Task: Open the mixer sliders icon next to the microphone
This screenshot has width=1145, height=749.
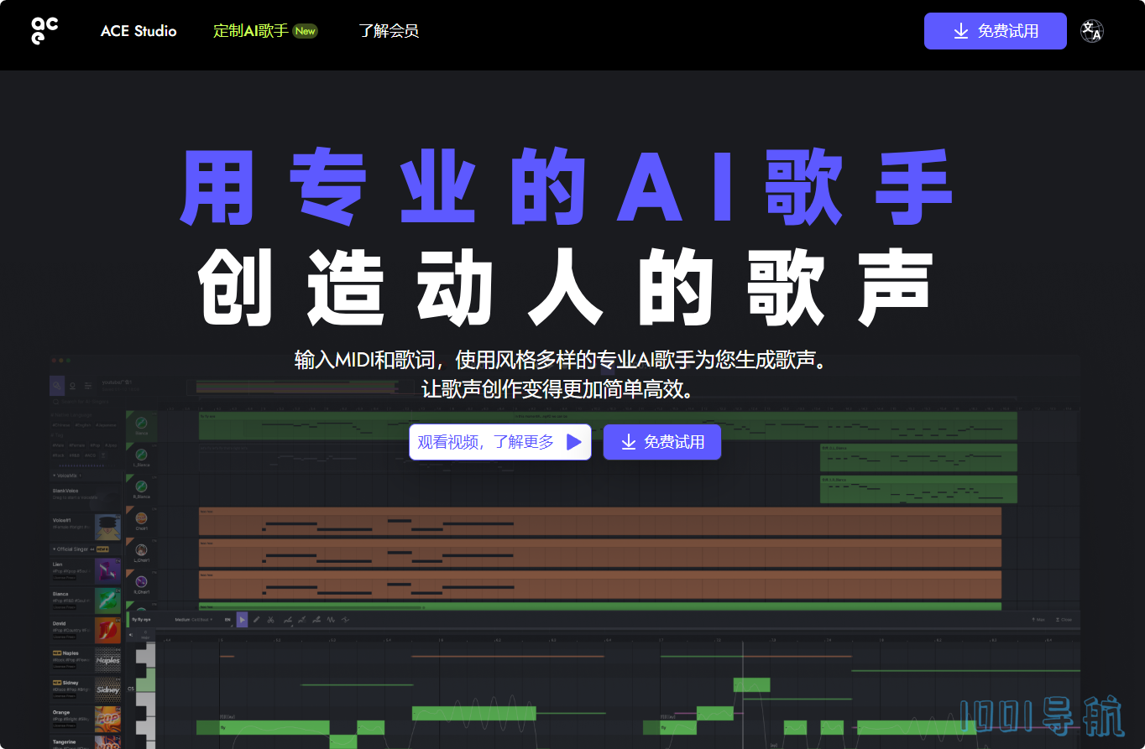Action: click(x=89, y=386)
